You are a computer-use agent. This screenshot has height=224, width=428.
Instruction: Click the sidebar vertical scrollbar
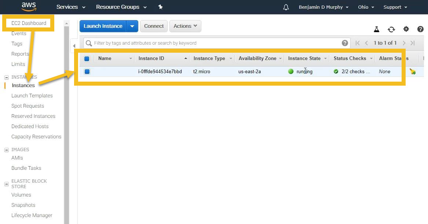66,125
